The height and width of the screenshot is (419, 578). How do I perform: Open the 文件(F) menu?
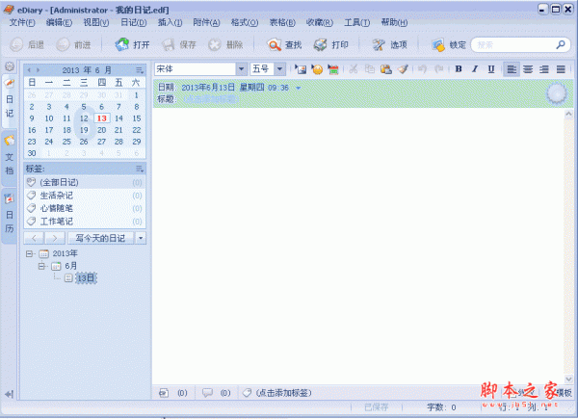(22, 23)
